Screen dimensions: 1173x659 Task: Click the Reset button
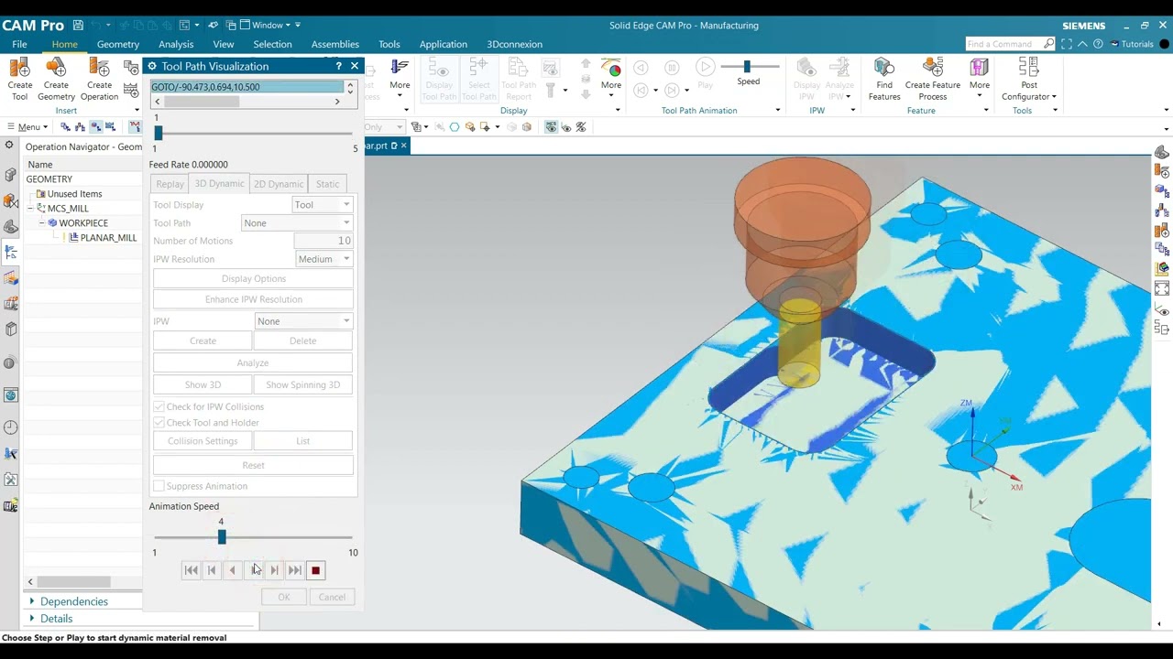pyautogui.click(x=253, y=466)
